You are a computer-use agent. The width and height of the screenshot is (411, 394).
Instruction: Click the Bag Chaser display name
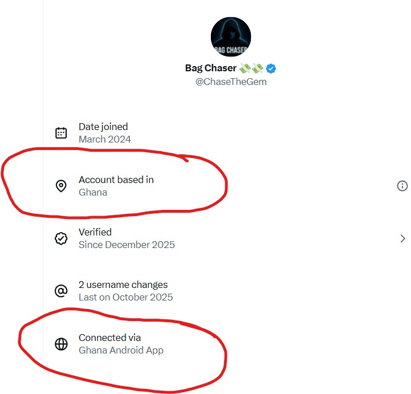(x=210, y=68)
